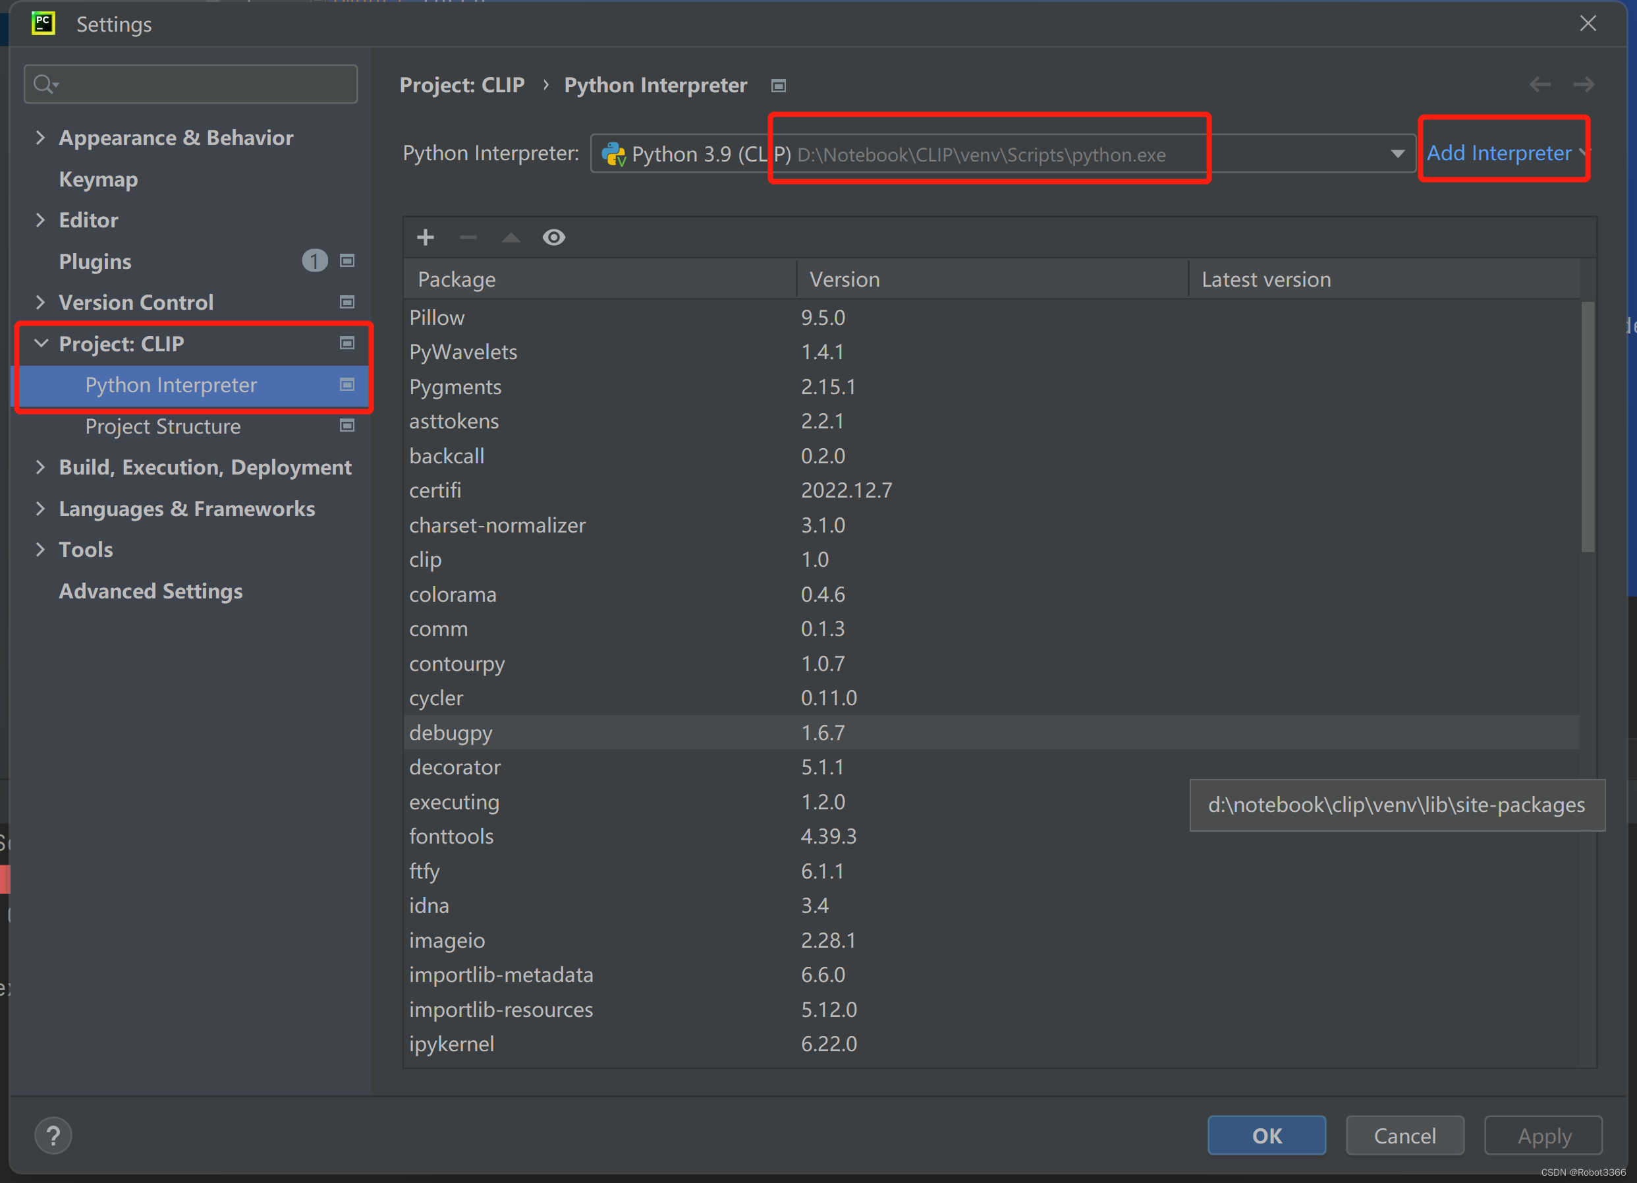Click the plus icon to install package

coord(425,237)
